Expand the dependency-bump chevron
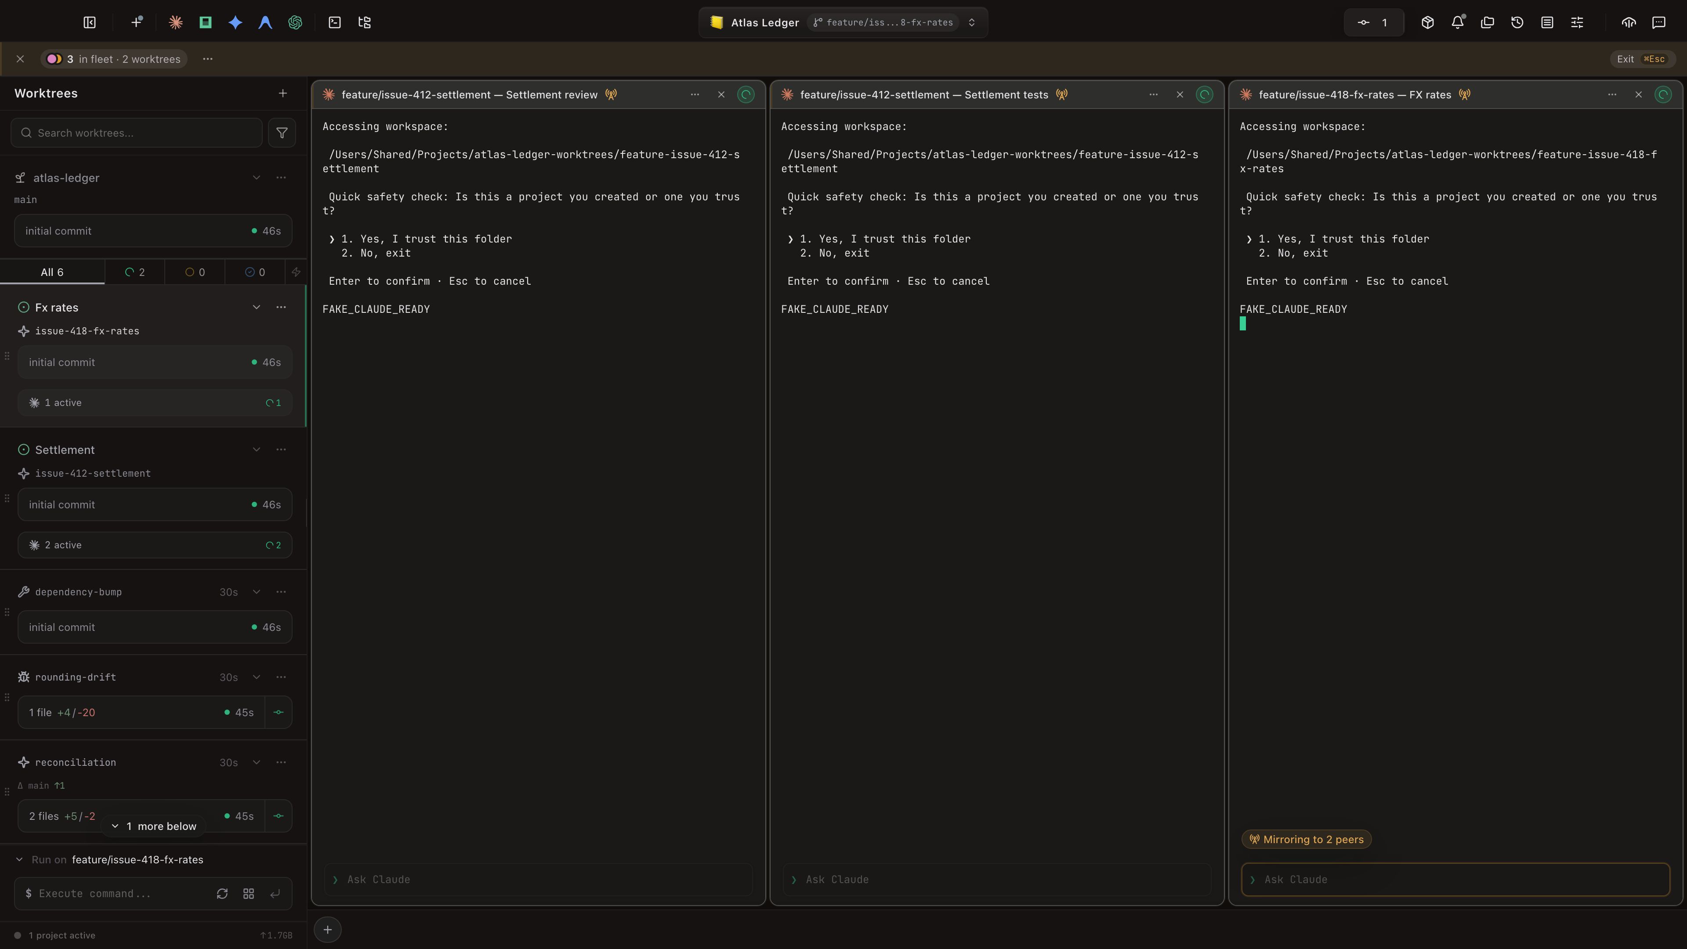The height and width of the screenshot is (949, 1687). pos(257,592)
